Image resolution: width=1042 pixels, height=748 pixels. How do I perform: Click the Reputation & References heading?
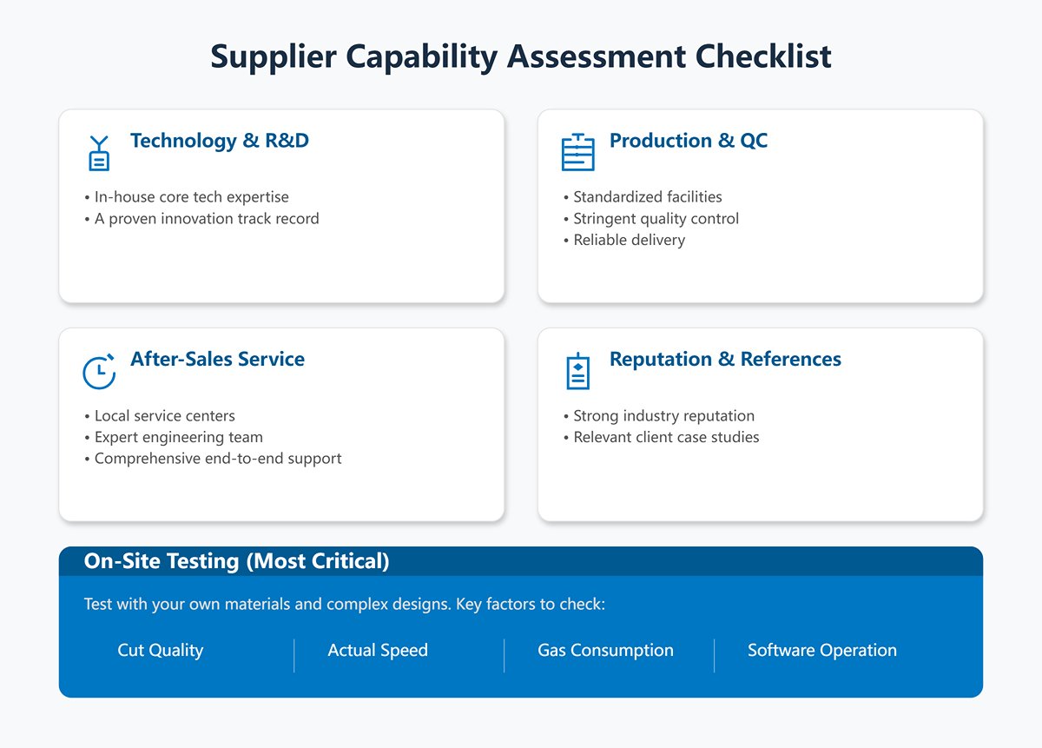click(x=725, y=360)
